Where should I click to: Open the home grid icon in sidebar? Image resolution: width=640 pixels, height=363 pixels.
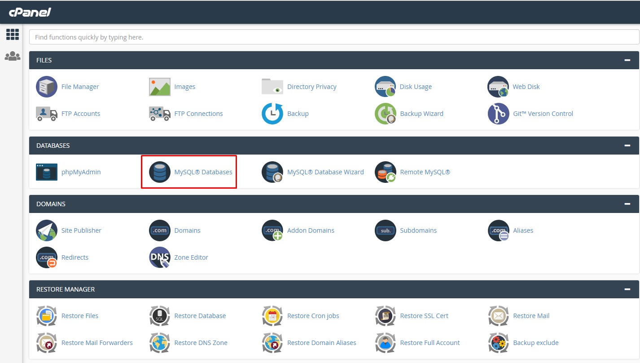pos(13,35)
